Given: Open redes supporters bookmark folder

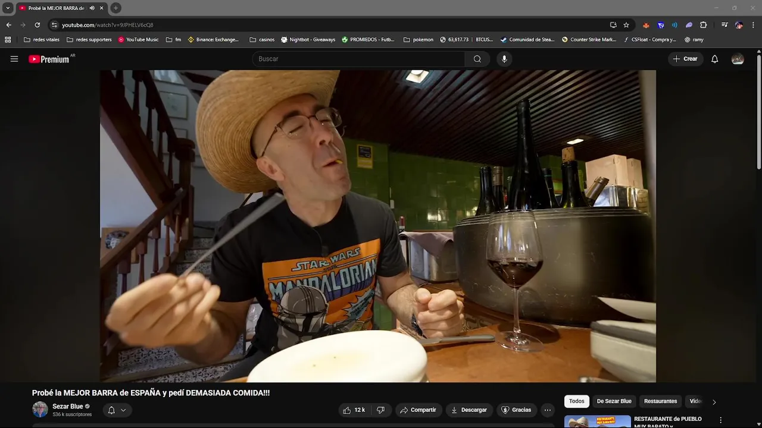Looking at the screenshot, I should point(89,40).
